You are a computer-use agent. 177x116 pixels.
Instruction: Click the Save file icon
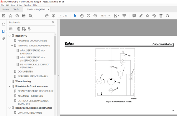(x=4, y=16)
